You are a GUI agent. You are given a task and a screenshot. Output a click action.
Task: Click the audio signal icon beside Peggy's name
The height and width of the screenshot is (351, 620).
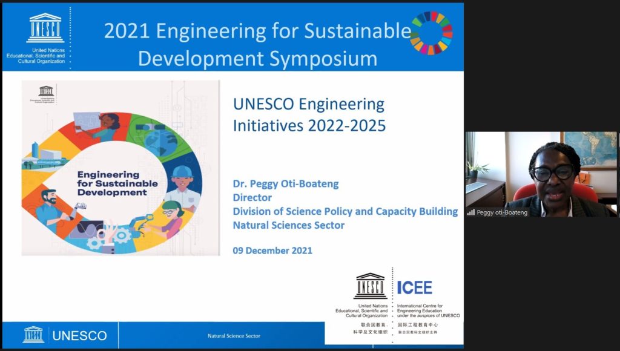click(x=470, y=212)
